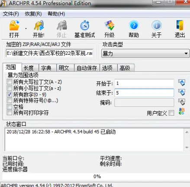This screenshot has width=190, height=187.
Task: Click the ARCHPR title bar app icon
Action: point(3,3)
